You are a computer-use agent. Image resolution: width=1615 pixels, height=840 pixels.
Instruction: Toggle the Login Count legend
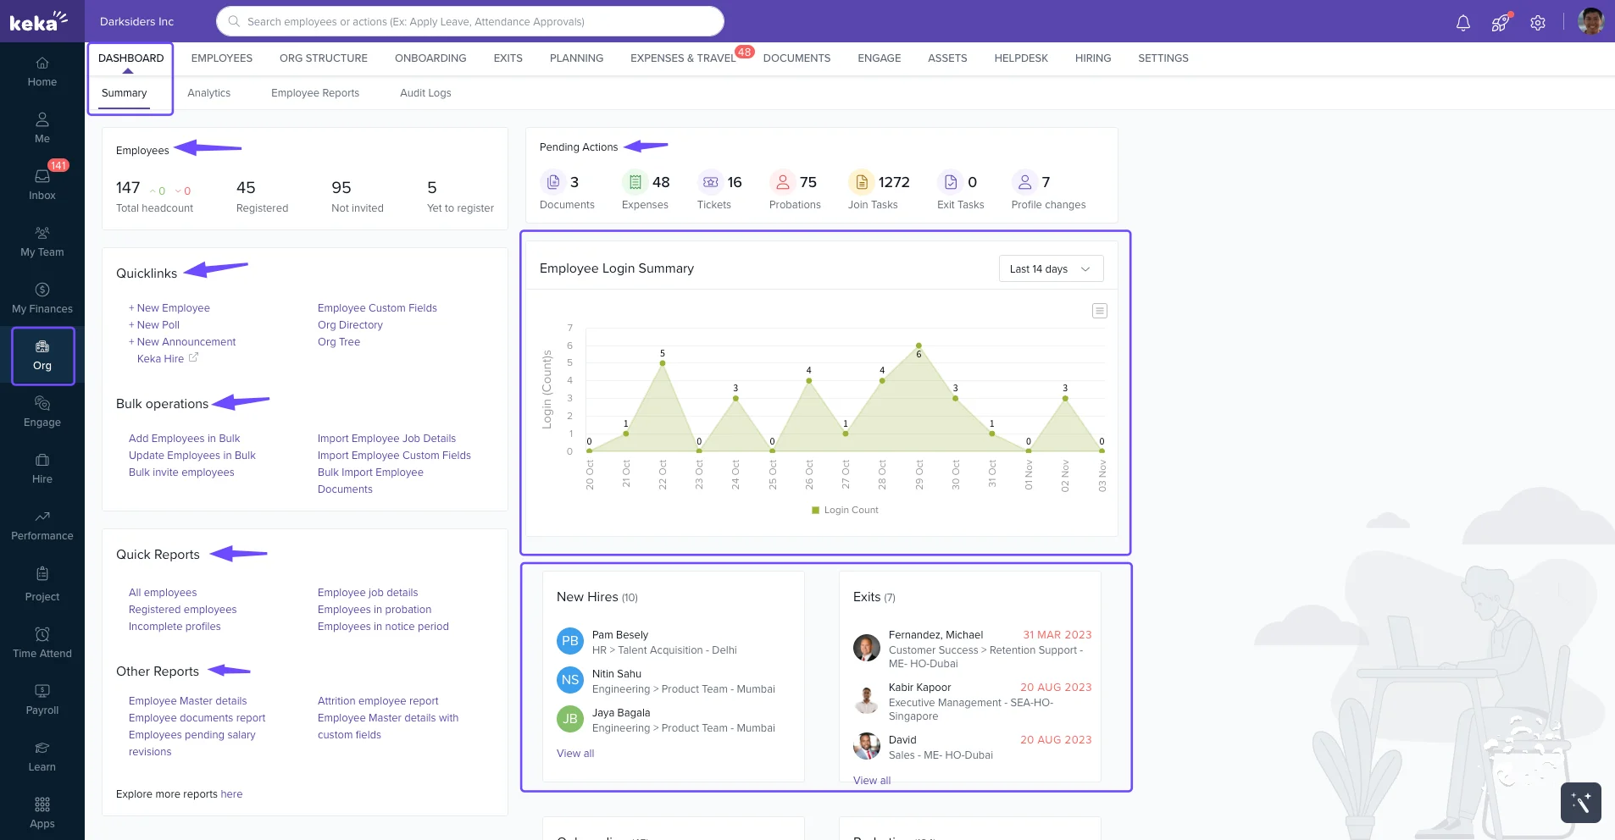pyautogui.click(x=844, y=509)
